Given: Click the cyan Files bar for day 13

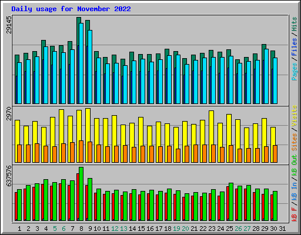Looking at the screenshot, I should point(125,85).
